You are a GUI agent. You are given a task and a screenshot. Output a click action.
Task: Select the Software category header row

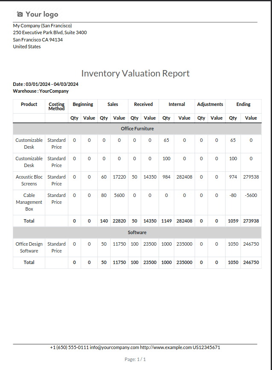coord(137,232)
